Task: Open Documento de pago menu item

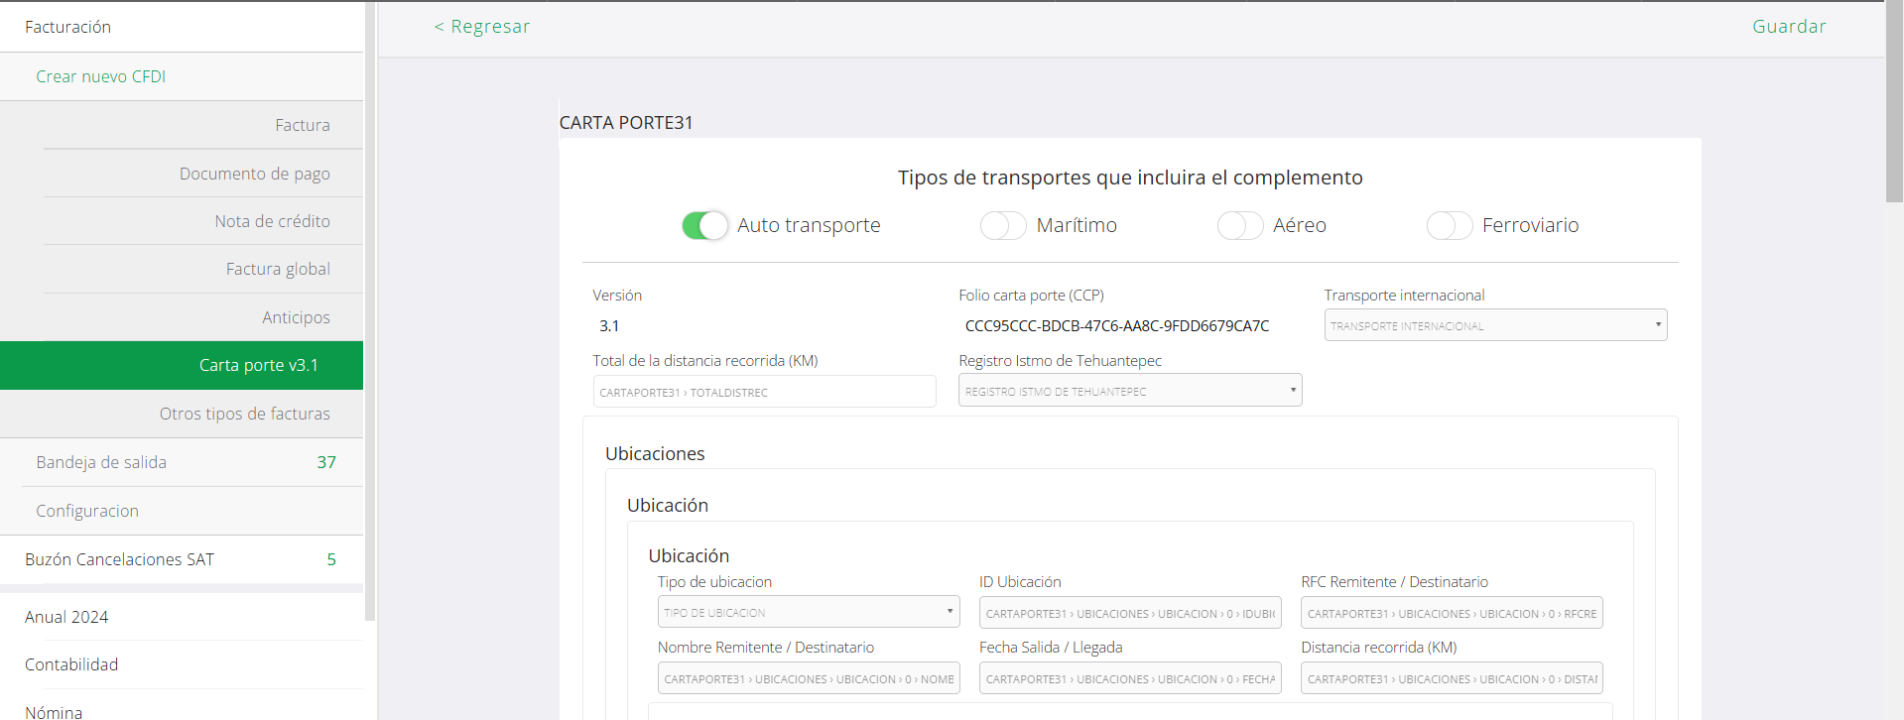Action: pos(254,174)
